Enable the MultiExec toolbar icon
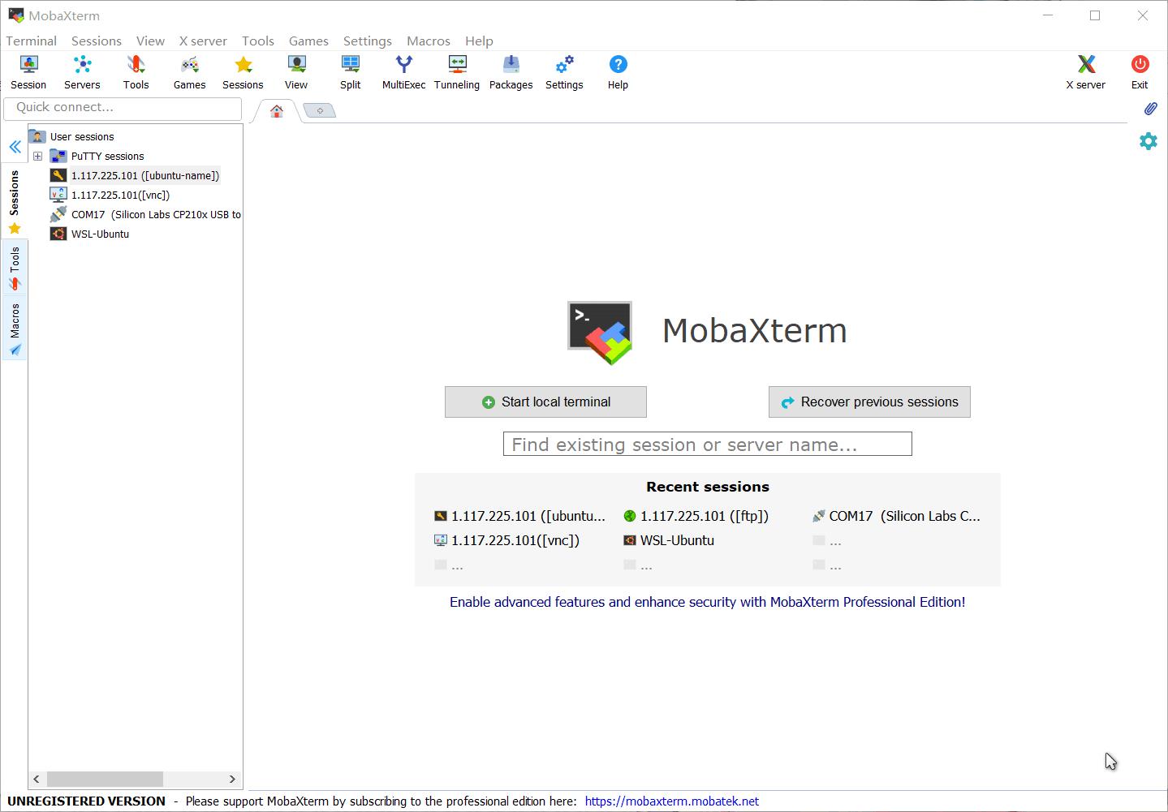Viewport: 1168px width, 812px height. pyautogui.click(x=403, y=72)
